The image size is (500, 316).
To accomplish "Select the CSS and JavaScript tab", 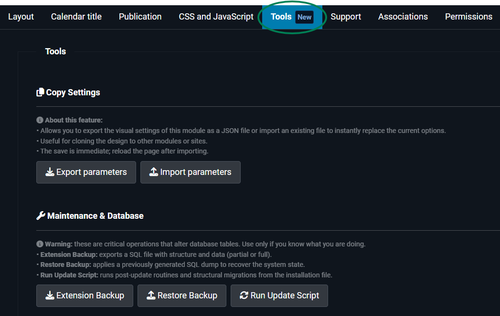I will click(216, 17).
